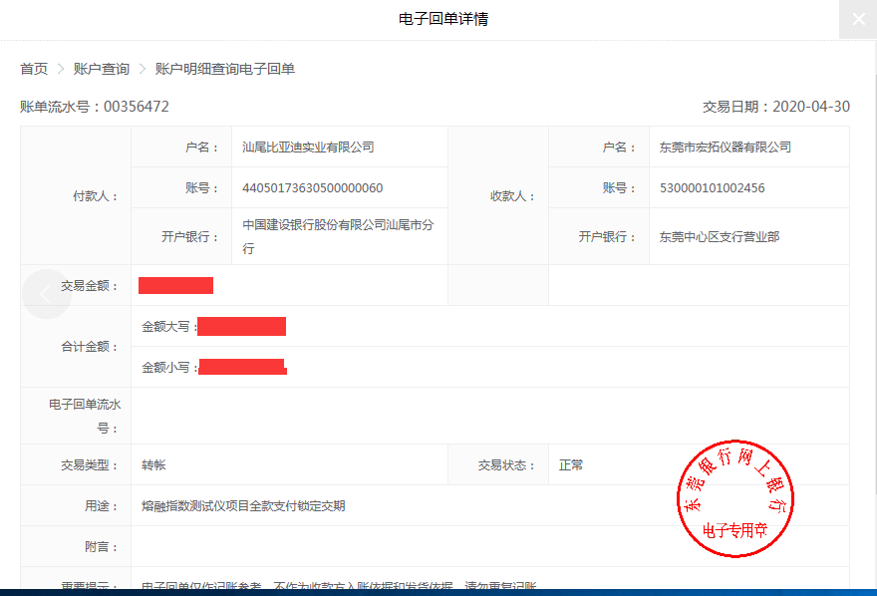877x596 pixels.
Task: Select payee name 东莞市宏拓仪器有限公司
Action: tap(726, 147)
